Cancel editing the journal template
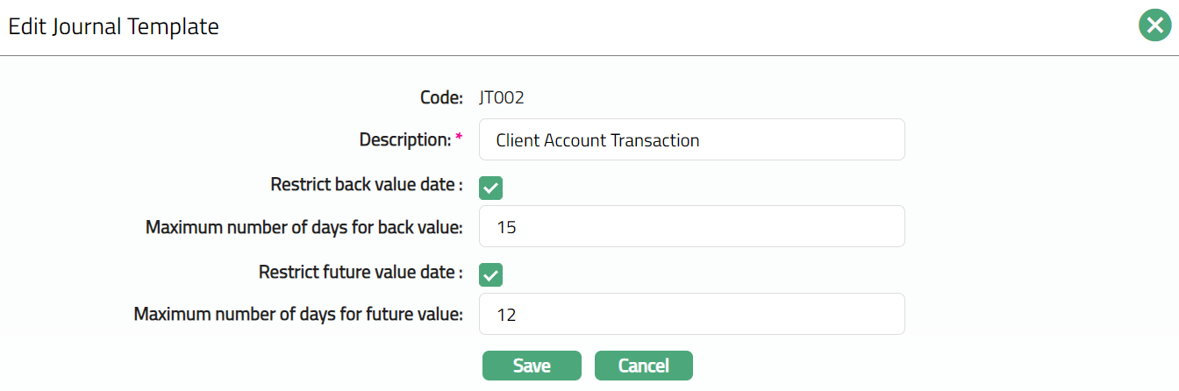Screen dimensions: 1179x391 (643, 366)
